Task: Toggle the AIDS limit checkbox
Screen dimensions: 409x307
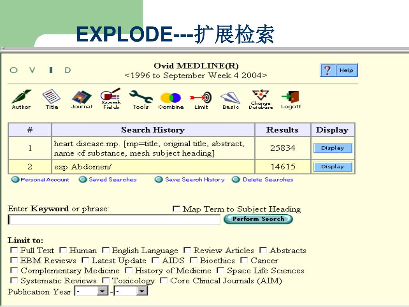Action: pos(155,260)
